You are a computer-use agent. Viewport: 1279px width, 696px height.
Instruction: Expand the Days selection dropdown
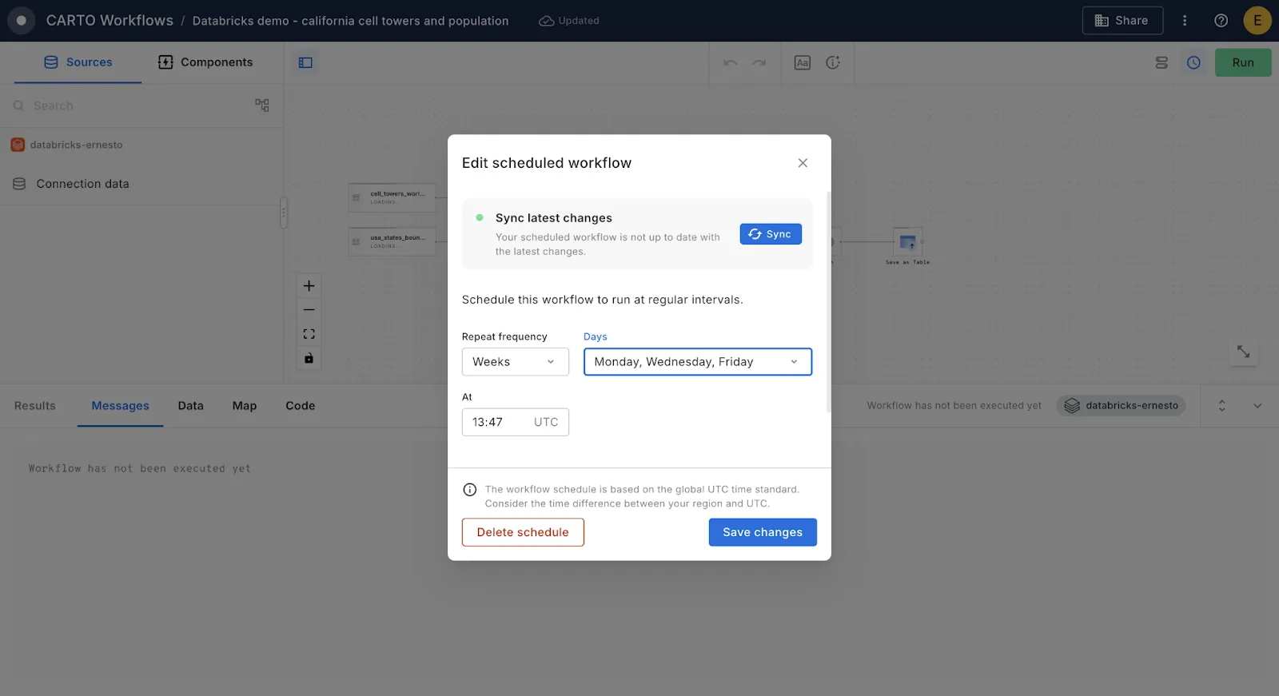pyautogui.click(x=697, y=362)
